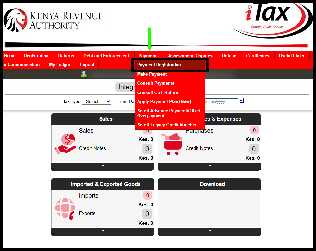The image size is (316, 251).
Task: Click the Purchases shopping cart icon
Action: (x=172, y=144)
